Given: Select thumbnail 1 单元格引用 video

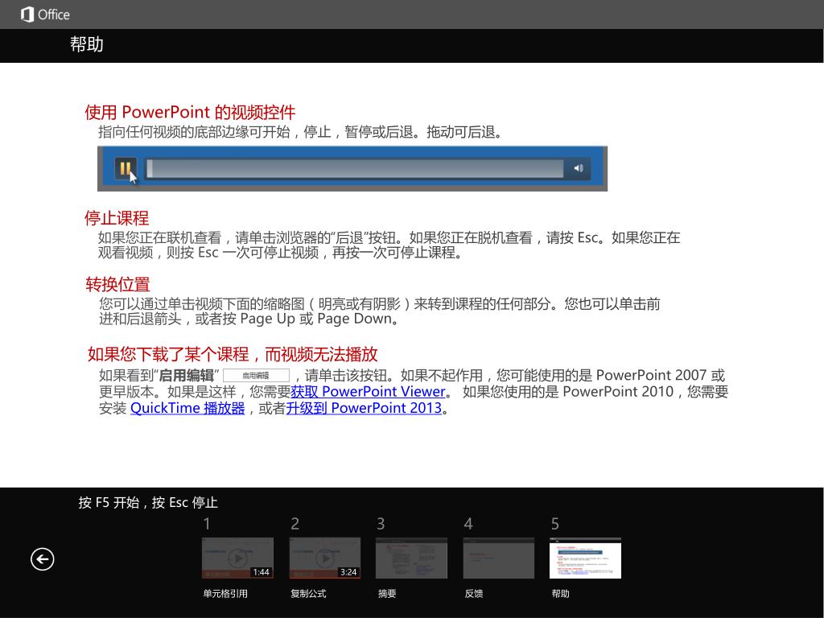Looking at the screenshot, I should point(237,558).
